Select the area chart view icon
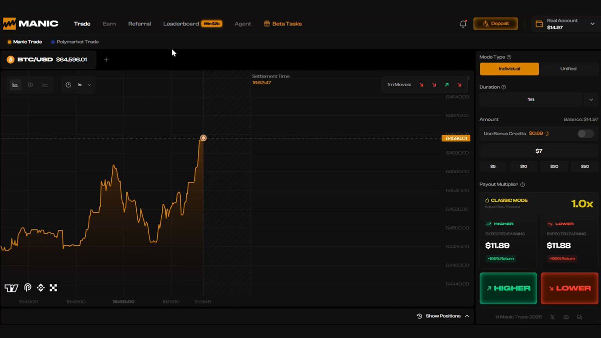The width and height of the screenshot is (601, 338). point(15,85)
